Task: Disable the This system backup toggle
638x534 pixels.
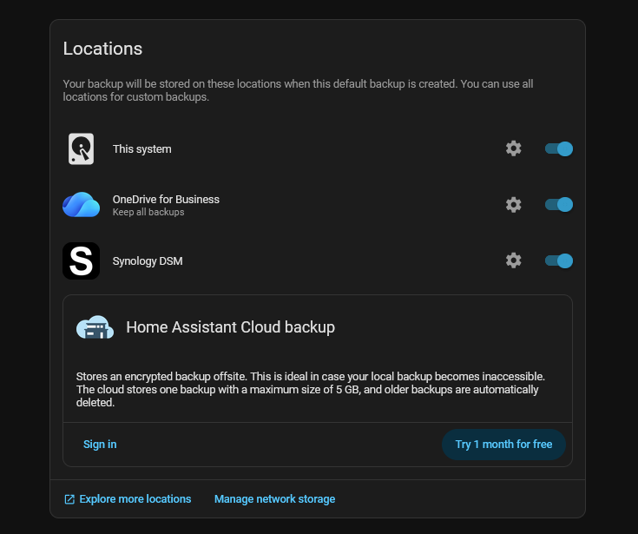Action: (558, 148)
